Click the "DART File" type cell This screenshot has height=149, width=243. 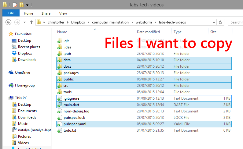click(x=181, y=105)
